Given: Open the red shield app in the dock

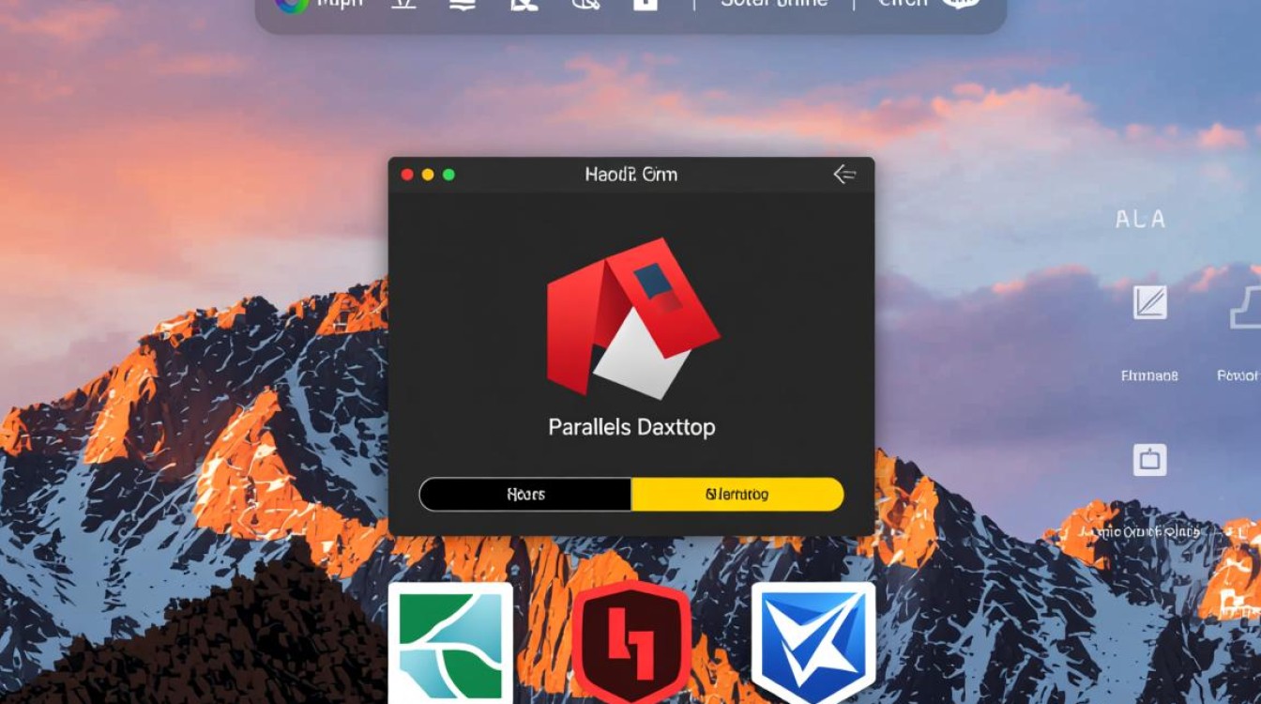Looking at the screenshot, I should (631, 643).
